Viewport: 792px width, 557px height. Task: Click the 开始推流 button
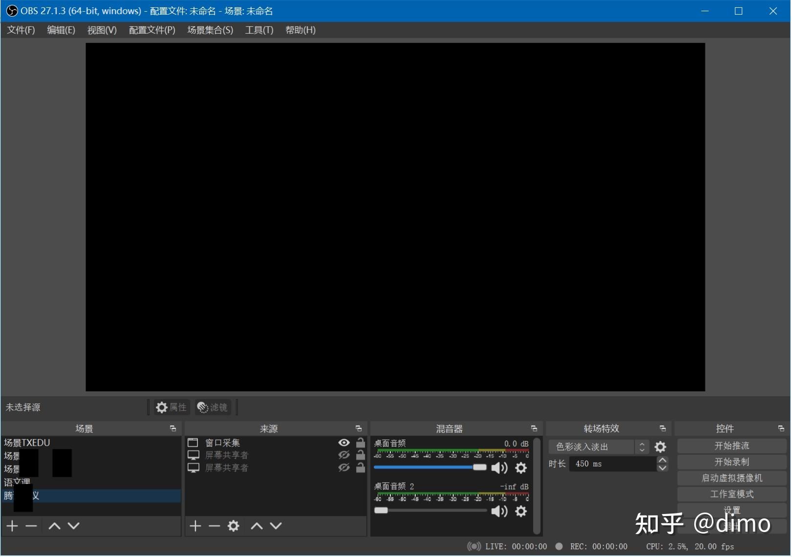coord(731,445)
